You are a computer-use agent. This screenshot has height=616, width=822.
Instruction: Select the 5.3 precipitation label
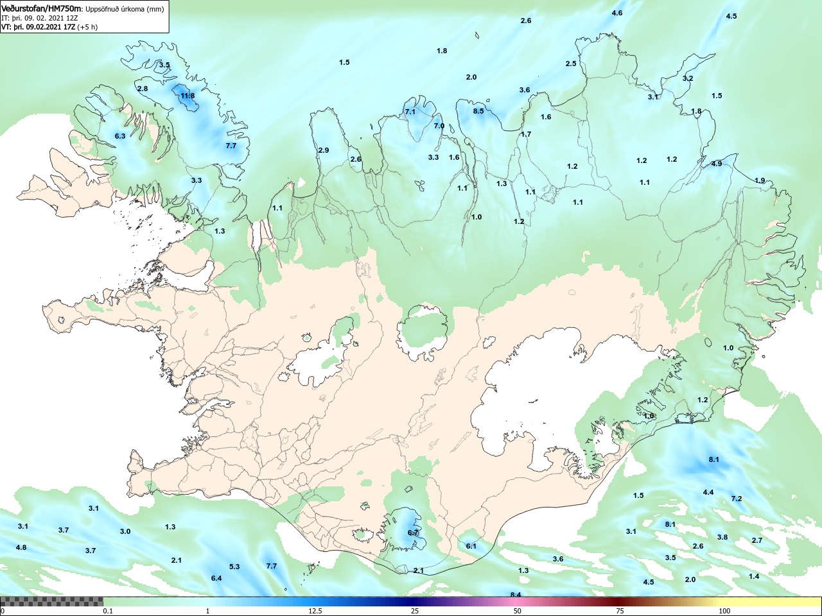(x=234, y=567)
